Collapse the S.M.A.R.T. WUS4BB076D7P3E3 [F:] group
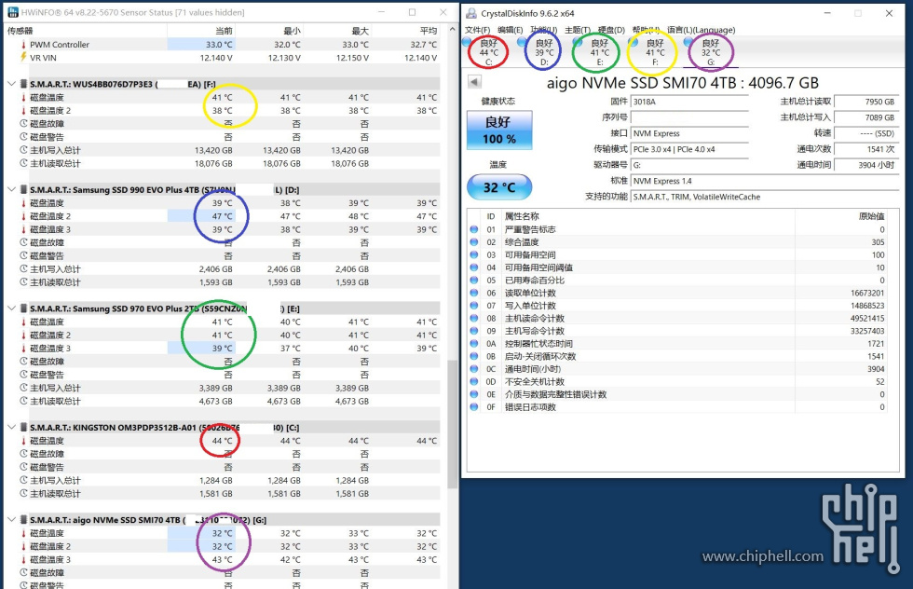Screen dimensions: 913x589 tap(11, 84)
